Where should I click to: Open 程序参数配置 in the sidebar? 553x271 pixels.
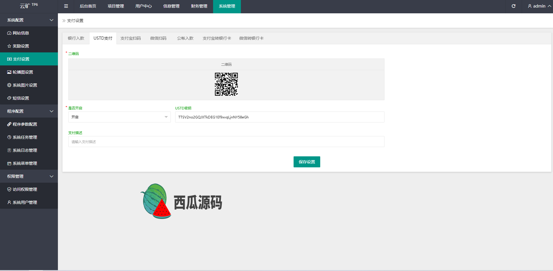[29, 124]
